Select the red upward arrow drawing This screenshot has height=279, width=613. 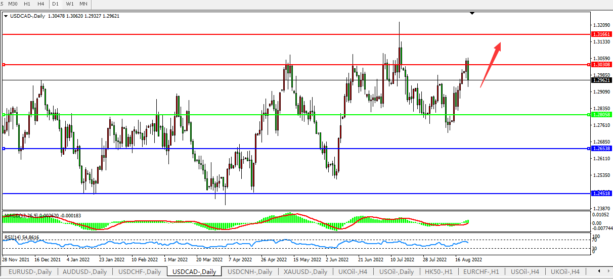click(x=490, y=65)
